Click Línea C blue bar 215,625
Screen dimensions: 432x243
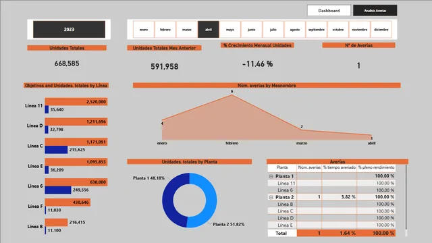click(x=56, y=150)
